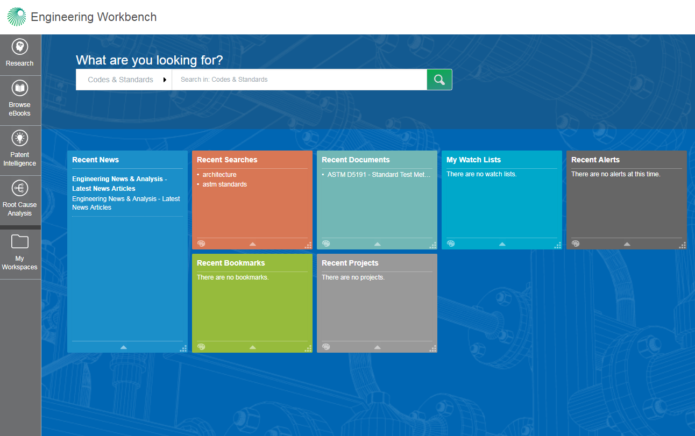Click the Recent Searches tile title
695x436 pixels.
[227, 160]
